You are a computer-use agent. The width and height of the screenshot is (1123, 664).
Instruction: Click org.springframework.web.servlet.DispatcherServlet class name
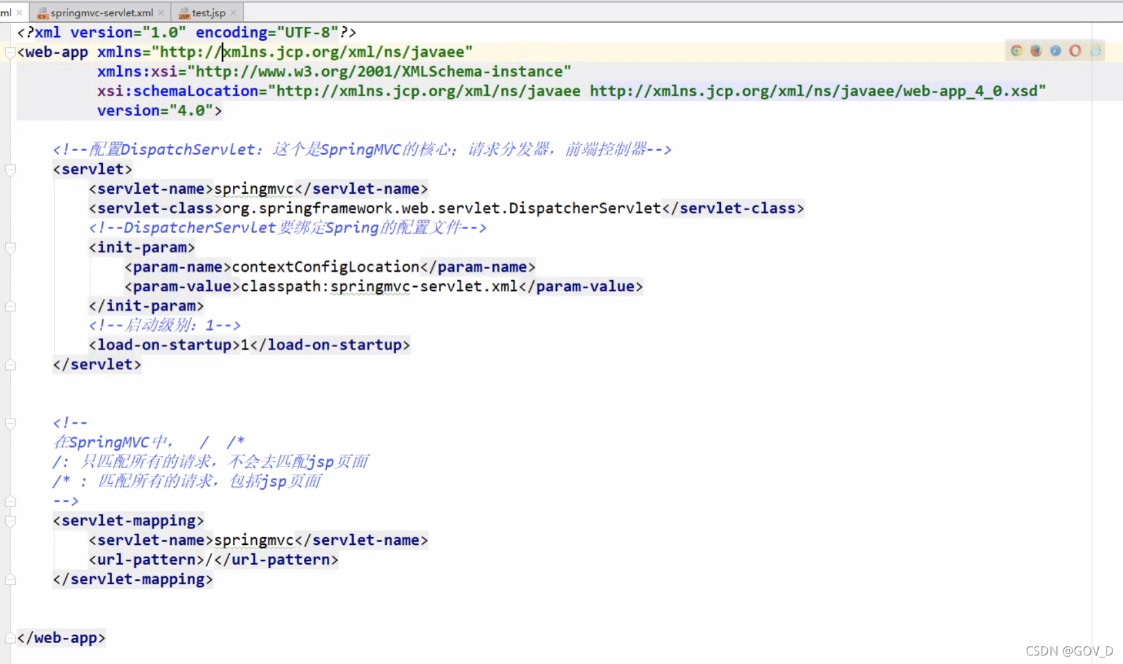[x=442, y=208]
